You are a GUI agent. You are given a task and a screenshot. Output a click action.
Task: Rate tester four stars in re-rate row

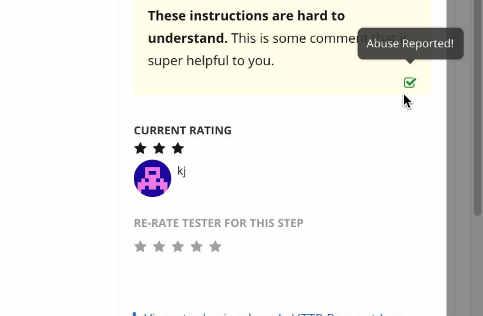coord(197,246)
